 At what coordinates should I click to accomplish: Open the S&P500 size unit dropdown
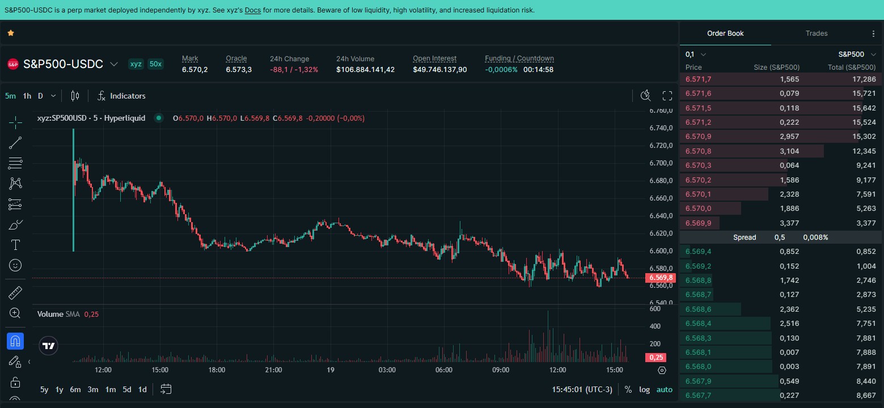tap(856, 54)
